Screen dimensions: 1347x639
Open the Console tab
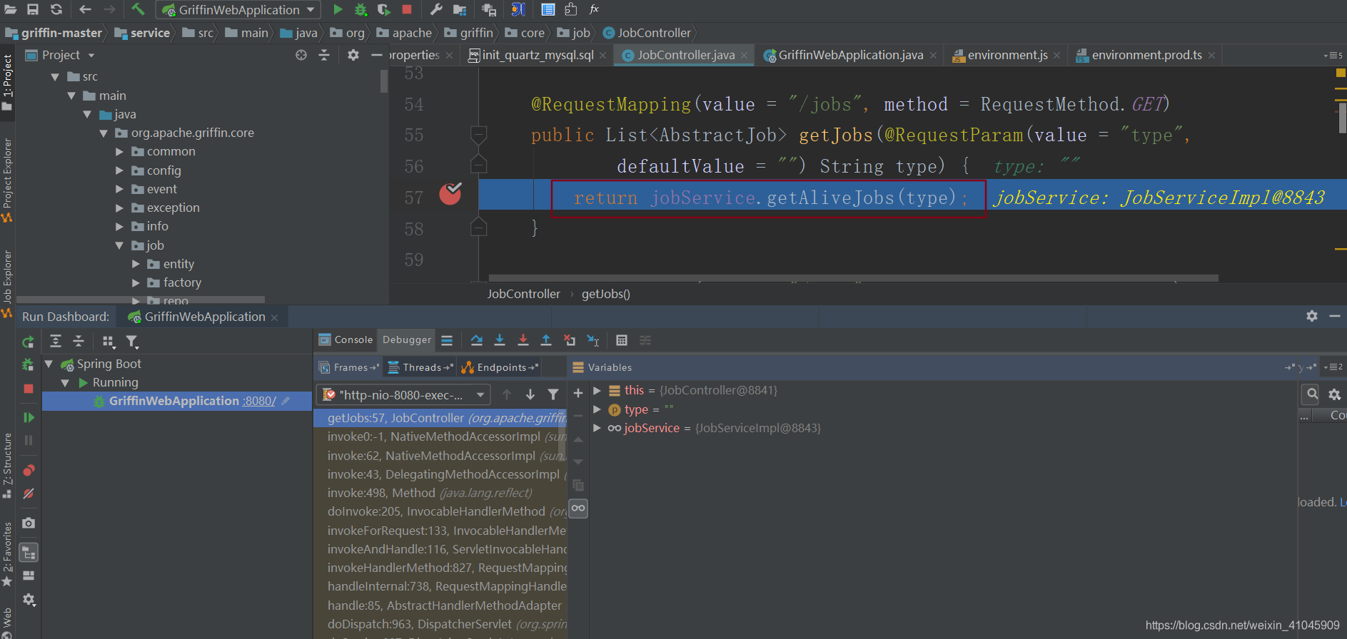(x=345, y=340)
